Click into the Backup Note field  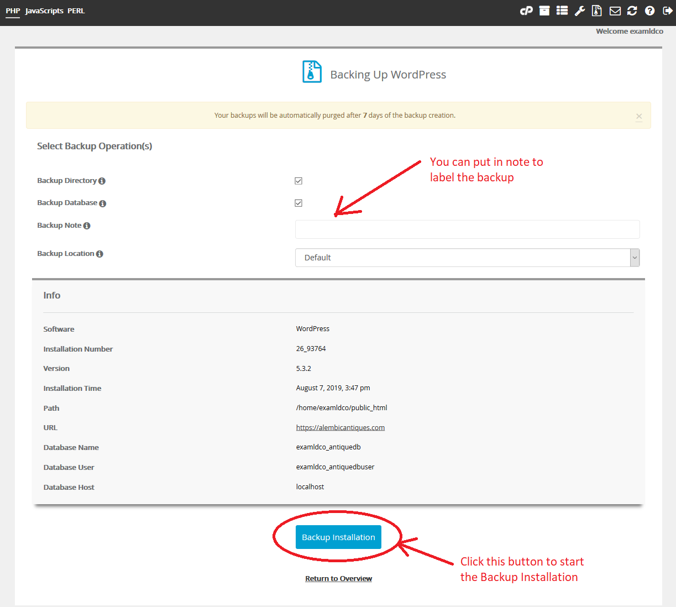click(x=467, y=229)
